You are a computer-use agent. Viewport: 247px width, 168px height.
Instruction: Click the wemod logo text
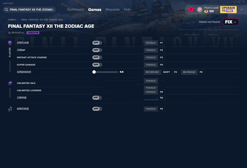point(8,3)
